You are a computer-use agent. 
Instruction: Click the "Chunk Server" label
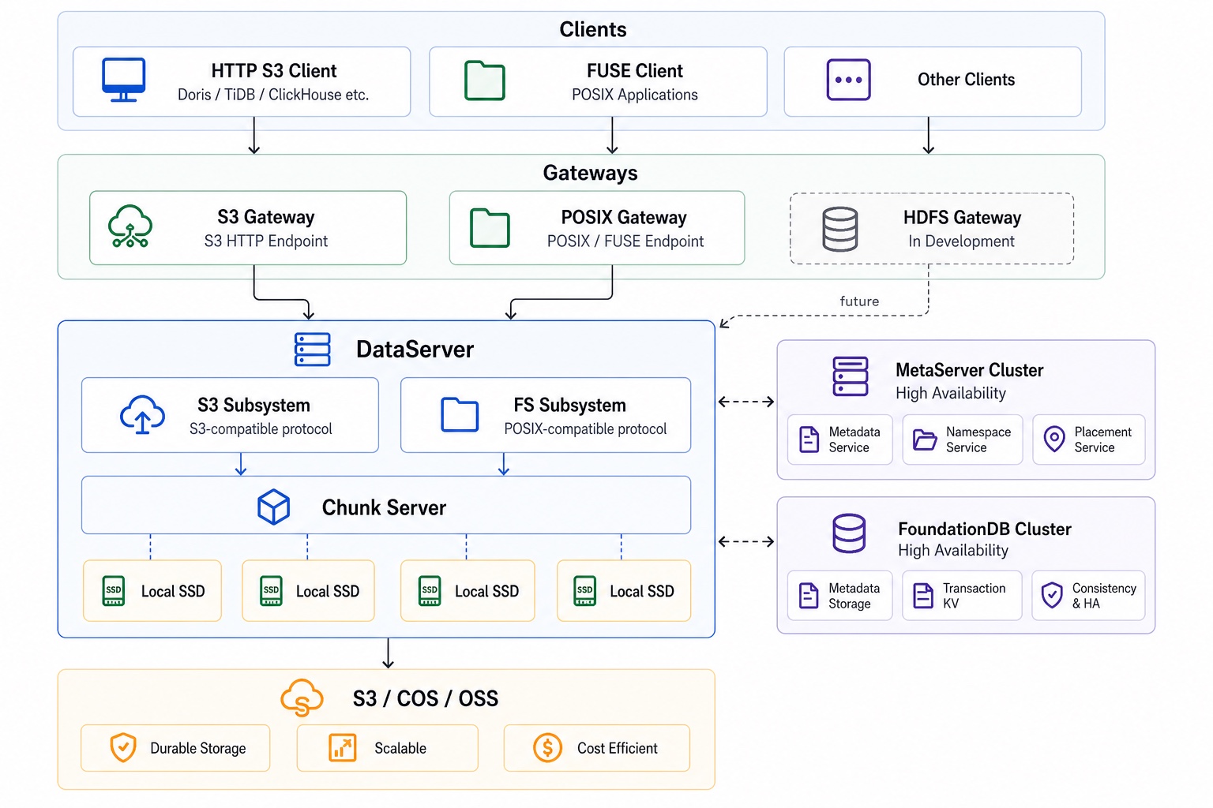coord(384,507)
